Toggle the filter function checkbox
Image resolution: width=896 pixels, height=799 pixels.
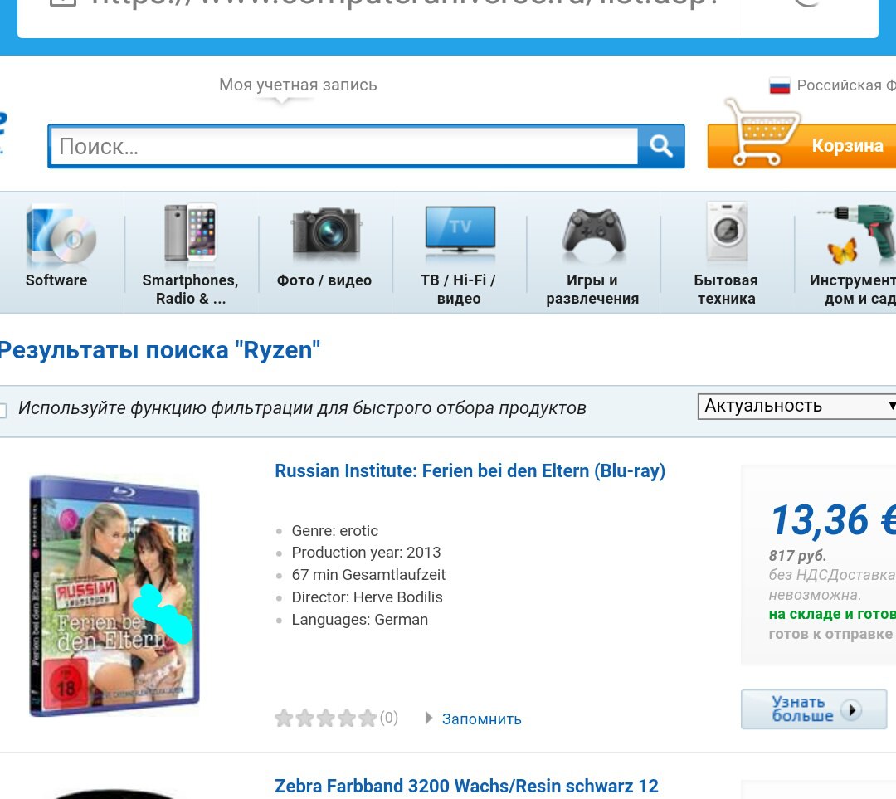2,410
